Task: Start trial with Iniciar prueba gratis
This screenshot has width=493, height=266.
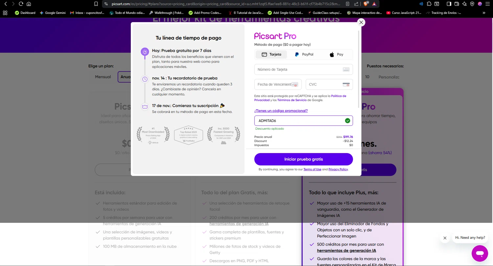Action: (x=303, y=159)
